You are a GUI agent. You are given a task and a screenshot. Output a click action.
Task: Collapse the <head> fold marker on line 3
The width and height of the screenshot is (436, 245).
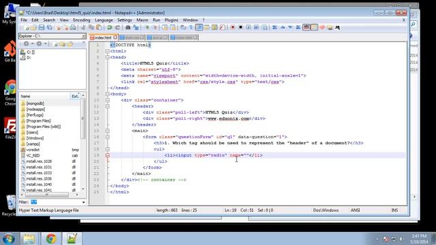click(108, 57)
